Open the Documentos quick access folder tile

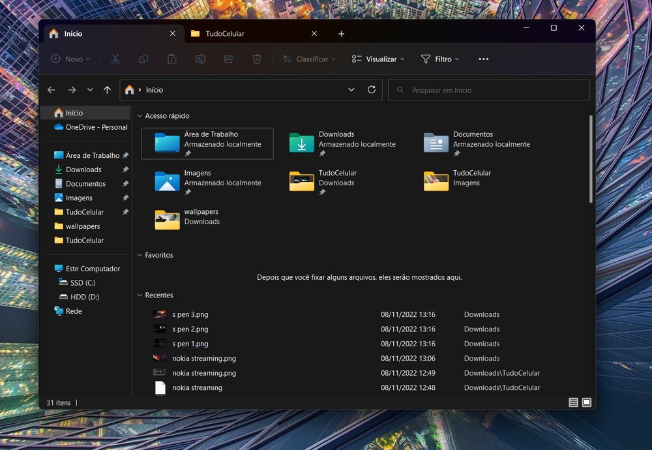(477, 143)
